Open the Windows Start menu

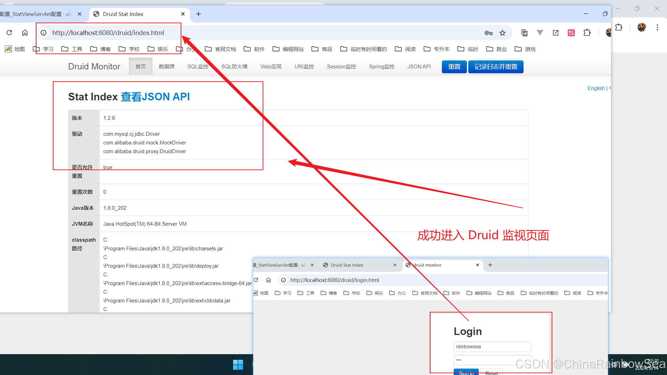(238, 365)
